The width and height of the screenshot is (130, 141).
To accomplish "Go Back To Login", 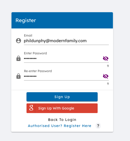I will (62, 120).
